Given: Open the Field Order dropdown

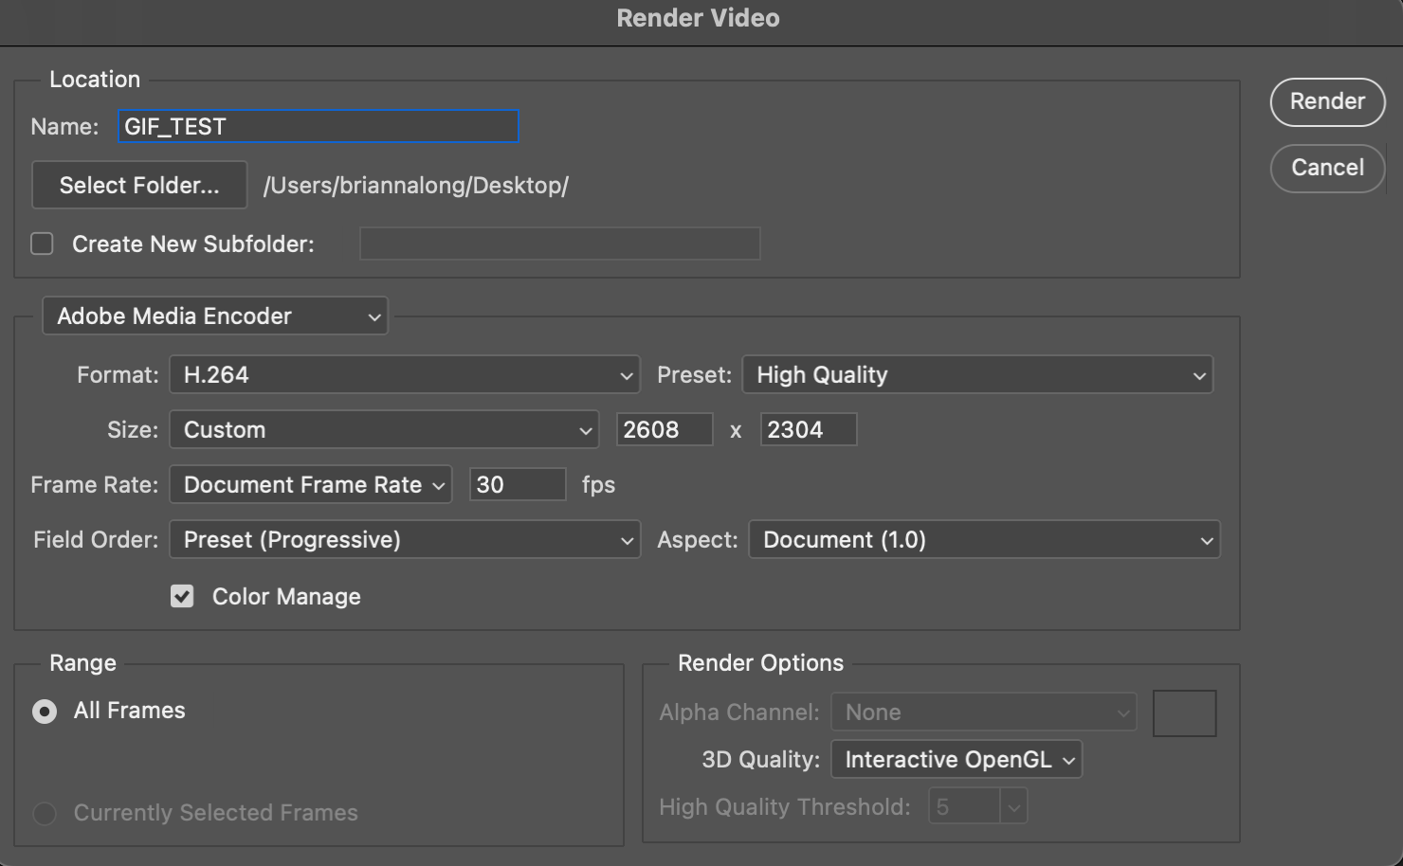Looking at the screenshot, I should click(405, 539).
